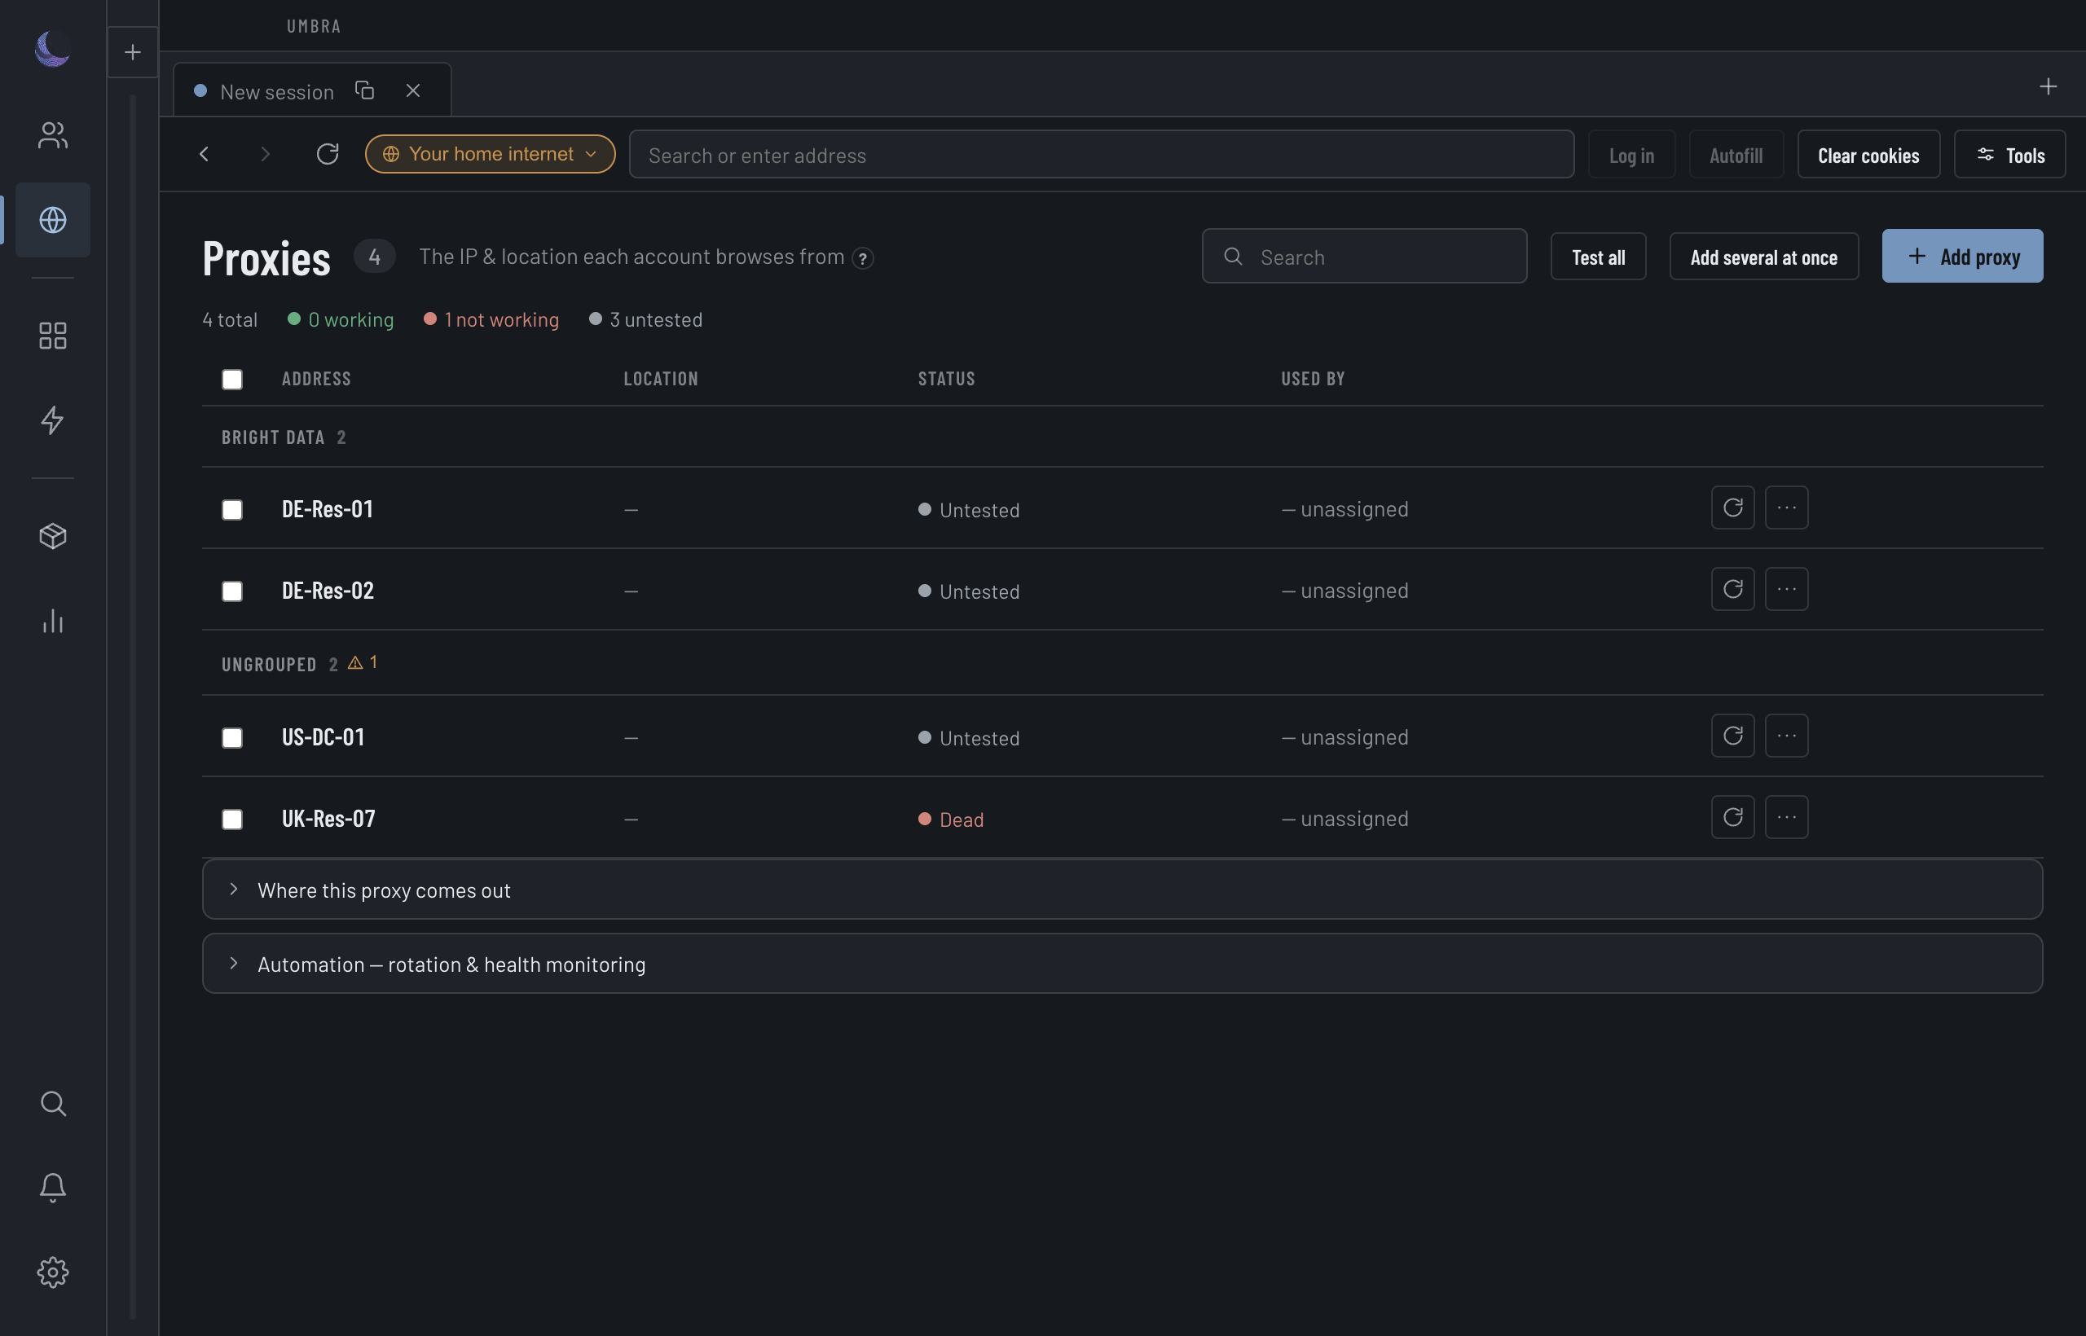The height and width of the screenshot is (1336, 2086).
Task: Check the DE-Res-02 row checkbox
Action: [231, 591]
